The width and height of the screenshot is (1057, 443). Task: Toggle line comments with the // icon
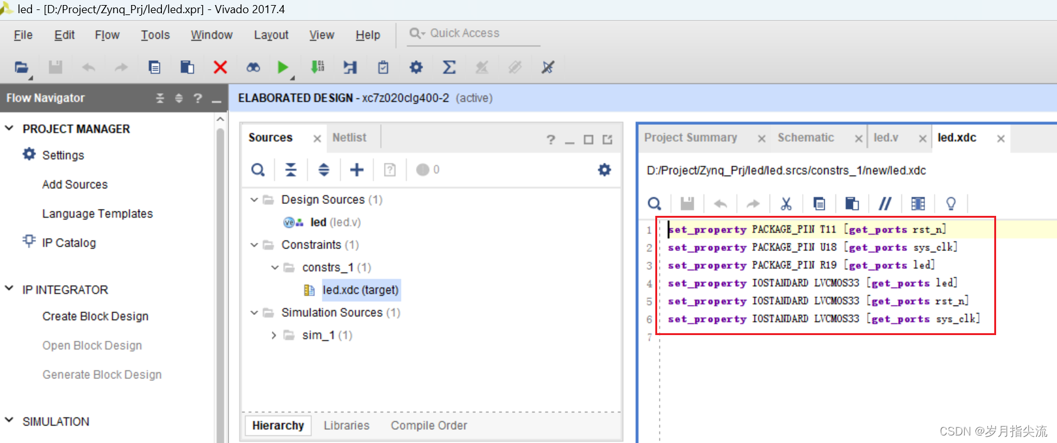pyautogui.click(x=885, y=203)
